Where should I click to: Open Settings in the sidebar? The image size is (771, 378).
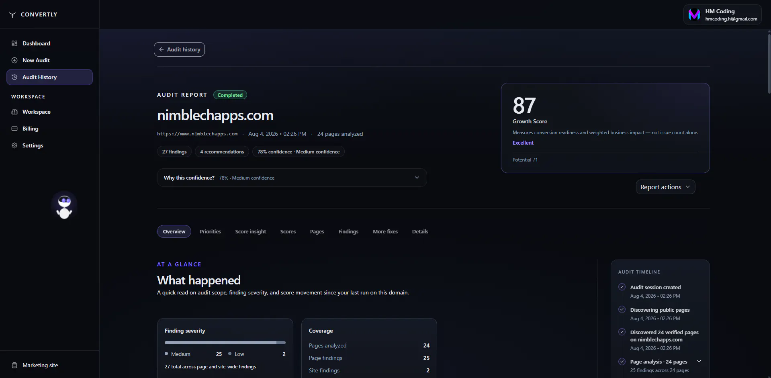(x=49, y=145)
